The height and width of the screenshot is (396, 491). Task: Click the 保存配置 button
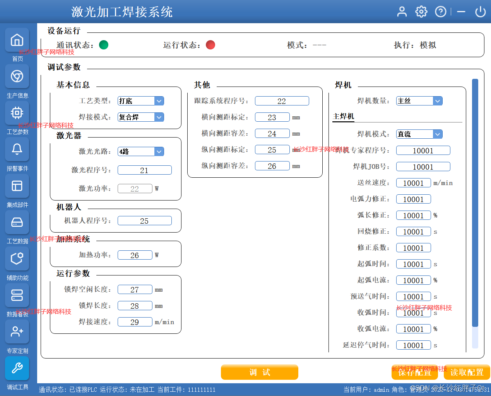[415, 372]
